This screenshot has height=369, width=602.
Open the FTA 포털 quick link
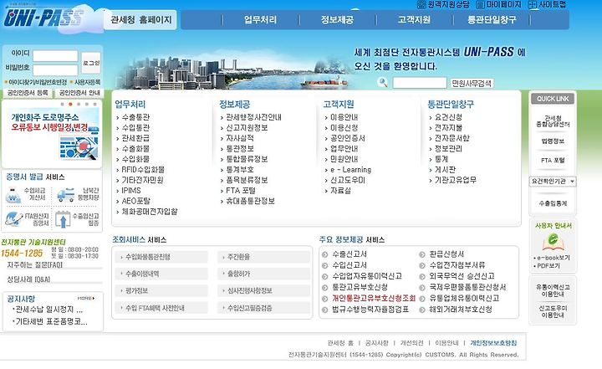[553, 161]
